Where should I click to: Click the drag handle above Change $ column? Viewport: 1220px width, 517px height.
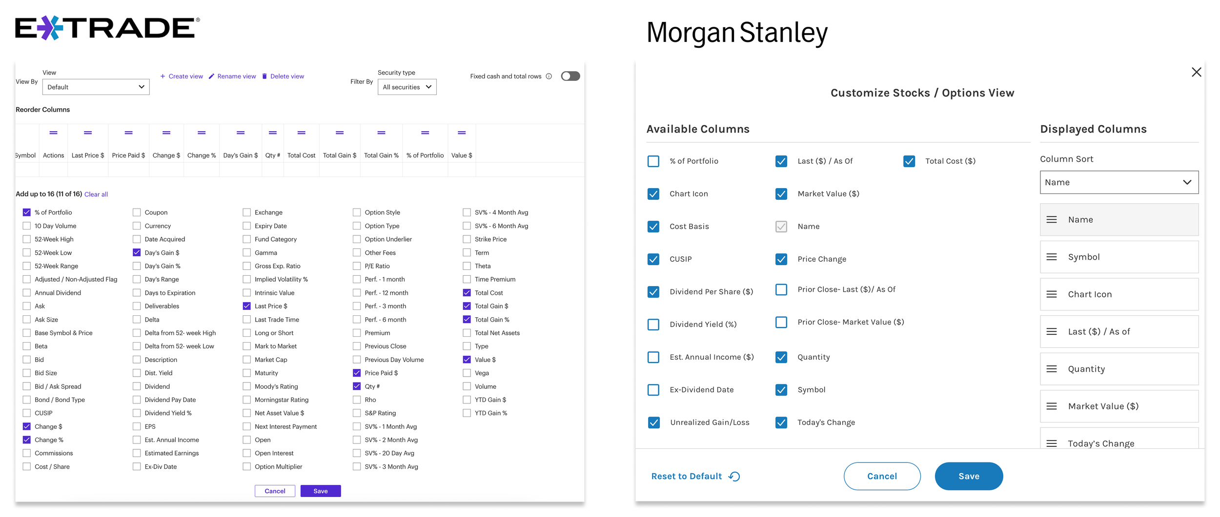[x=166, y=133]
